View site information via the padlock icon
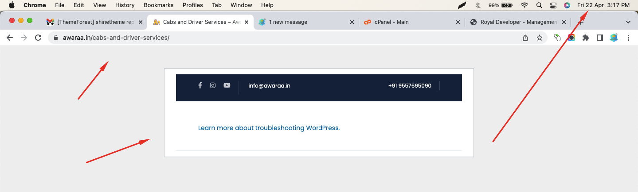638x192 pixels. 56,38
